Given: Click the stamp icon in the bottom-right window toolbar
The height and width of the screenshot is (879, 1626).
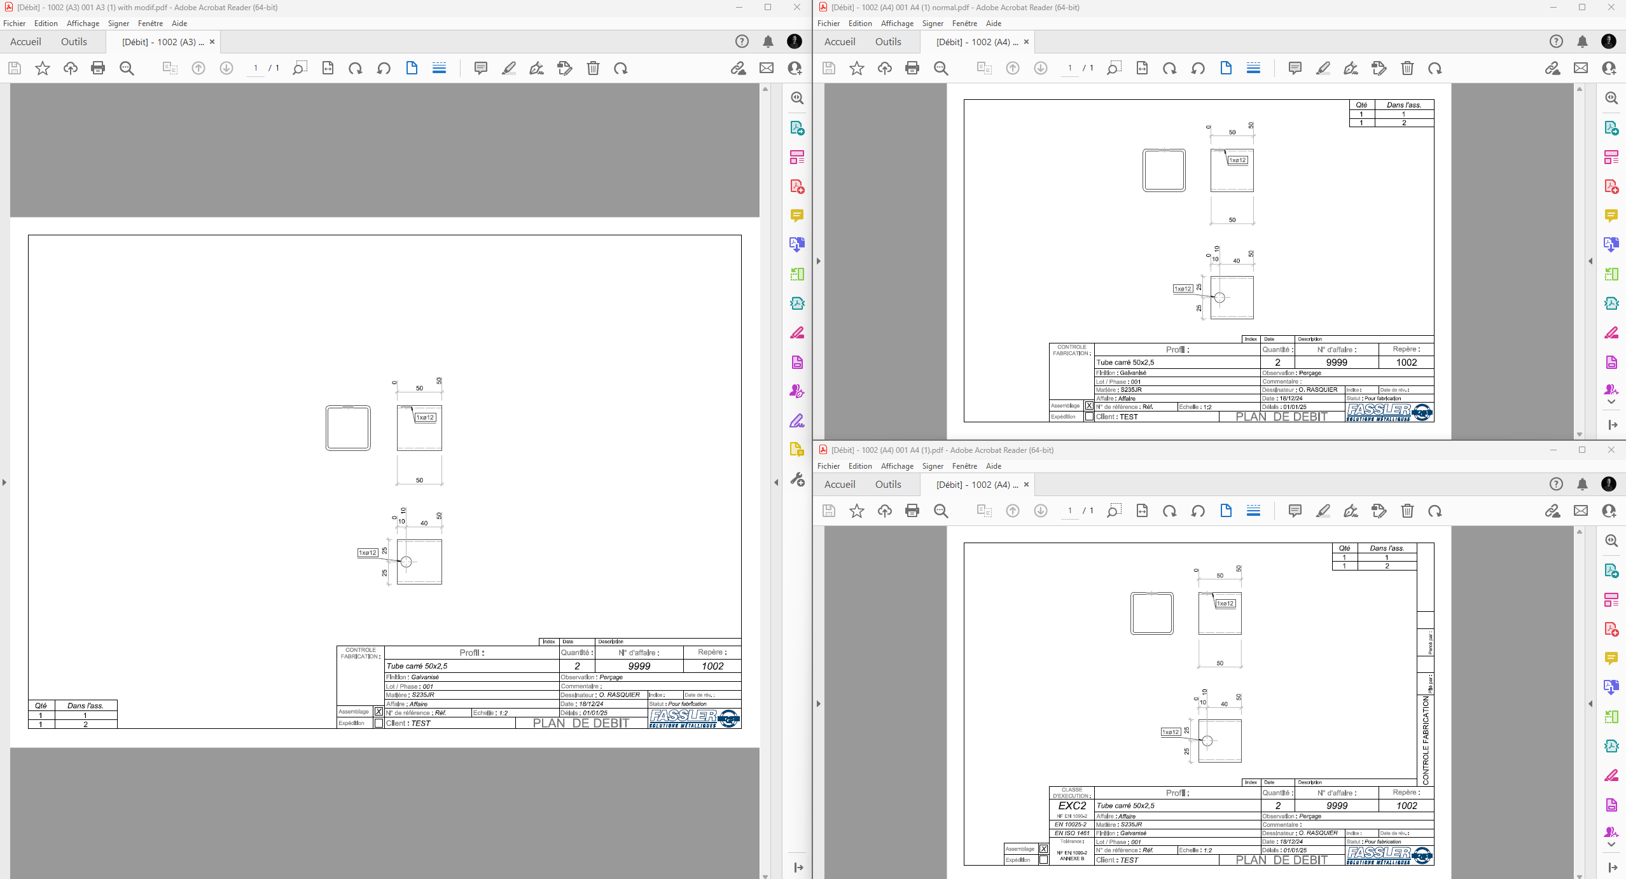Looking at the screenshot, I should pos(1379,511).
